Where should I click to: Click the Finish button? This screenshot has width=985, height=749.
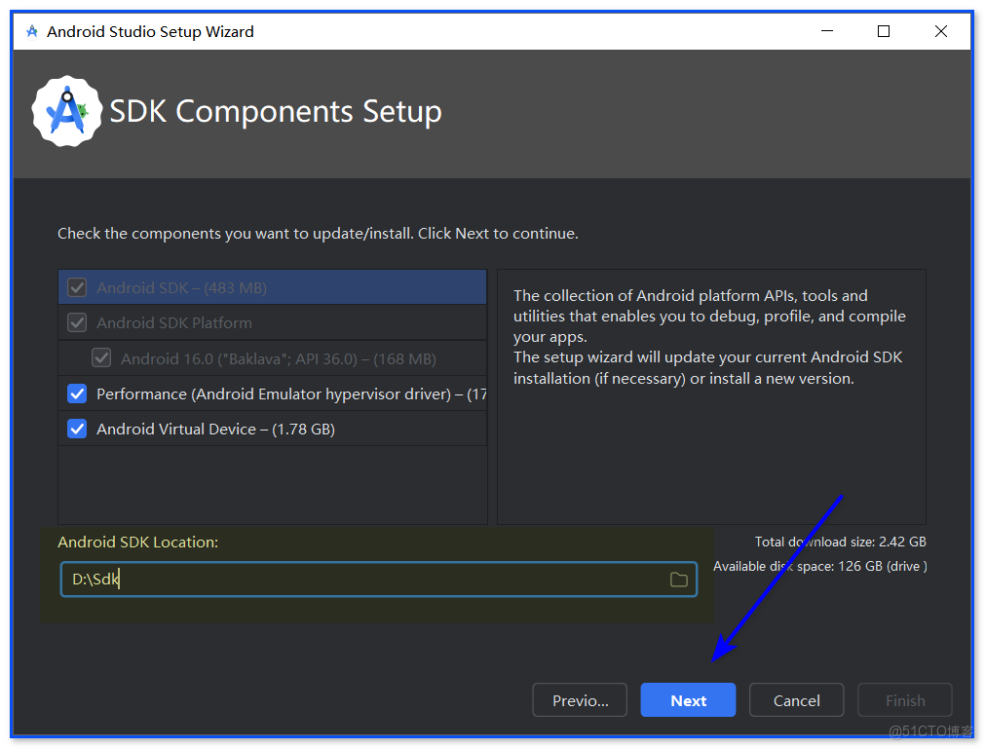[904, 699]
